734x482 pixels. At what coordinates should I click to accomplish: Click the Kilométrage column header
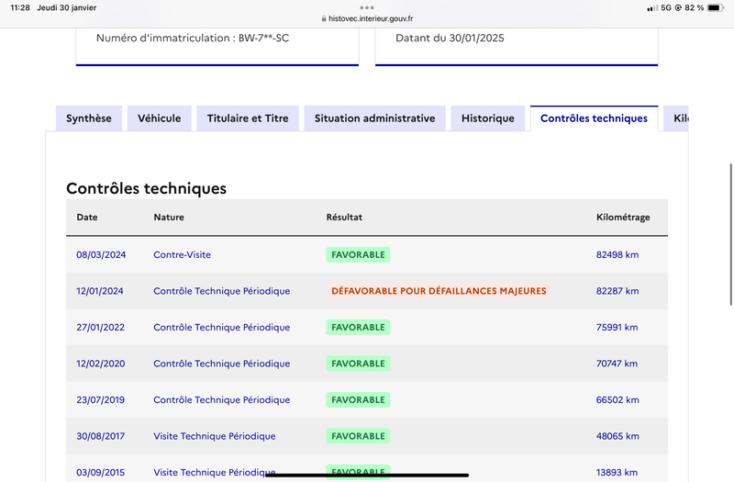coord(623,218)
